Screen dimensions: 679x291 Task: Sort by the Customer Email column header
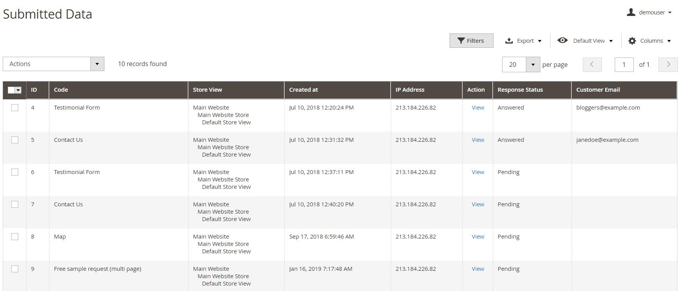(x=624, y=90)
